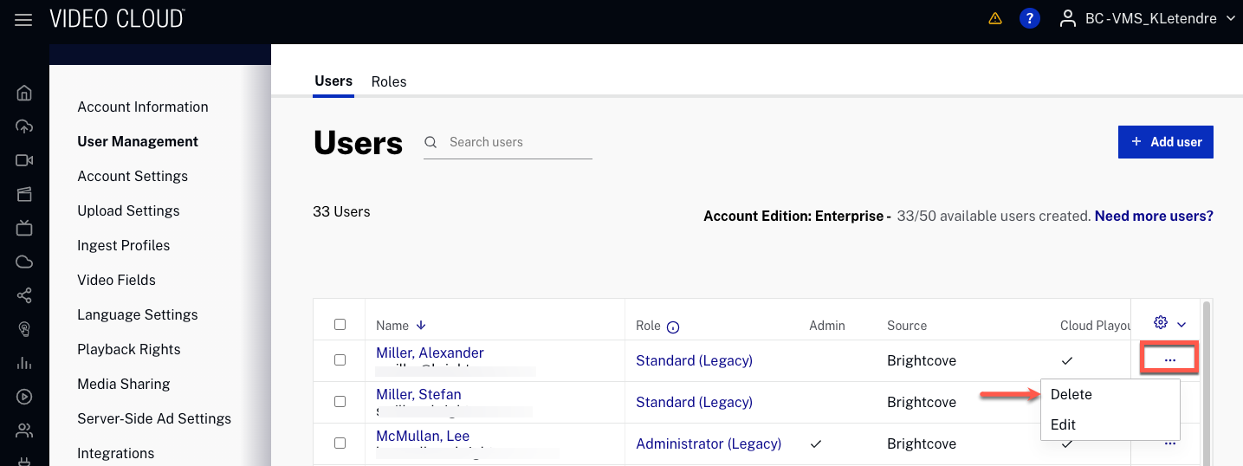Viewport: 1243px width, 466px height.
Task: Open the Analytics bar chart icon
Action: pos(24,363)
